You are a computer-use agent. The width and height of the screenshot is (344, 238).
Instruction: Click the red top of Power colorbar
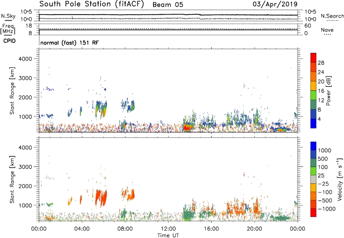click(313, 58)
